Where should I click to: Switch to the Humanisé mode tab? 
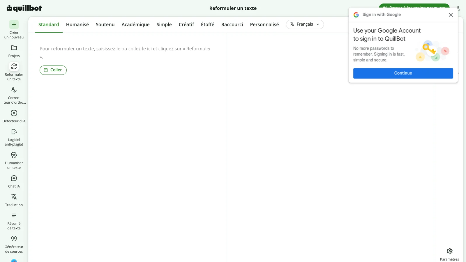pos(77,24)
